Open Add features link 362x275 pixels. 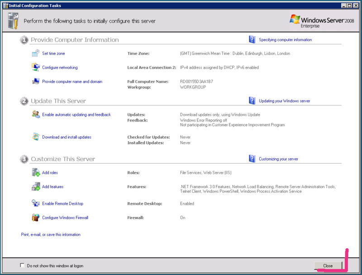click(52, 187)
